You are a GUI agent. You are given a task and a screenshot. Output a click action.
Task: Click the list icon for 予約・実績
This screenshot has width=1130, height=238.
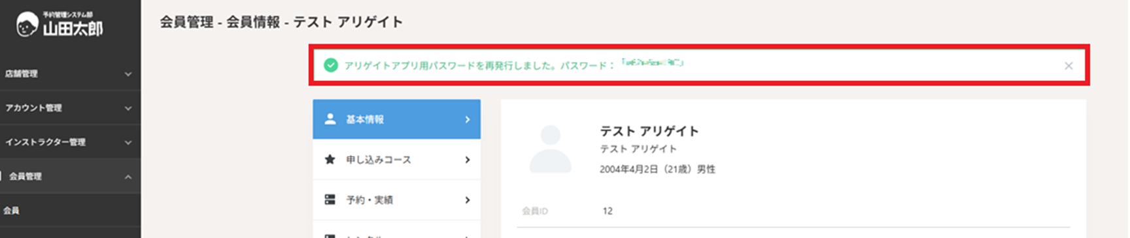tap(330, 200)
